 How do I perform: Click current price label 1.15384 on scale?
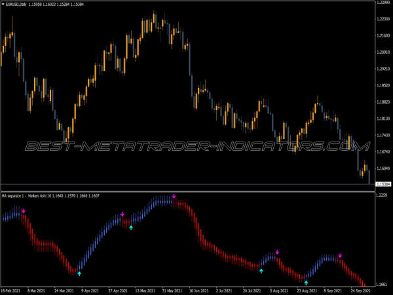[383, 184]
